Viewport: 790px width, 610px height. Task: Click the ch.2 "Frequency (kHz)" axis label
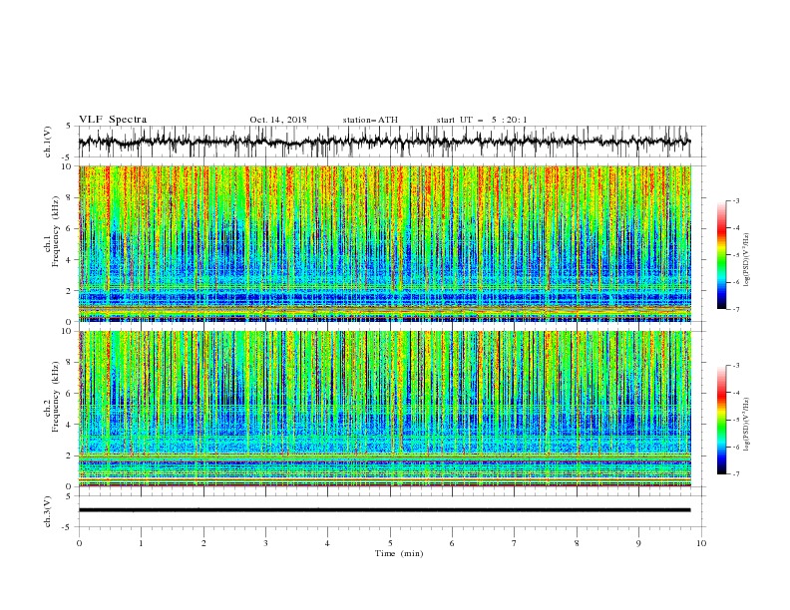(55, 396)
